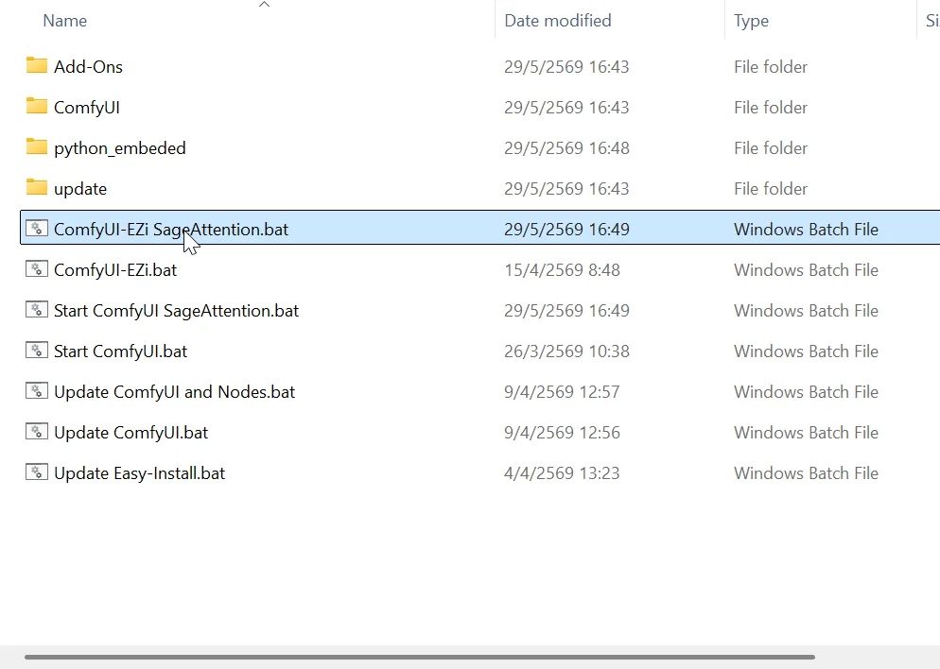Sort by the Name column header
This screenshot has width=940, height=669.
click(64, 21)
